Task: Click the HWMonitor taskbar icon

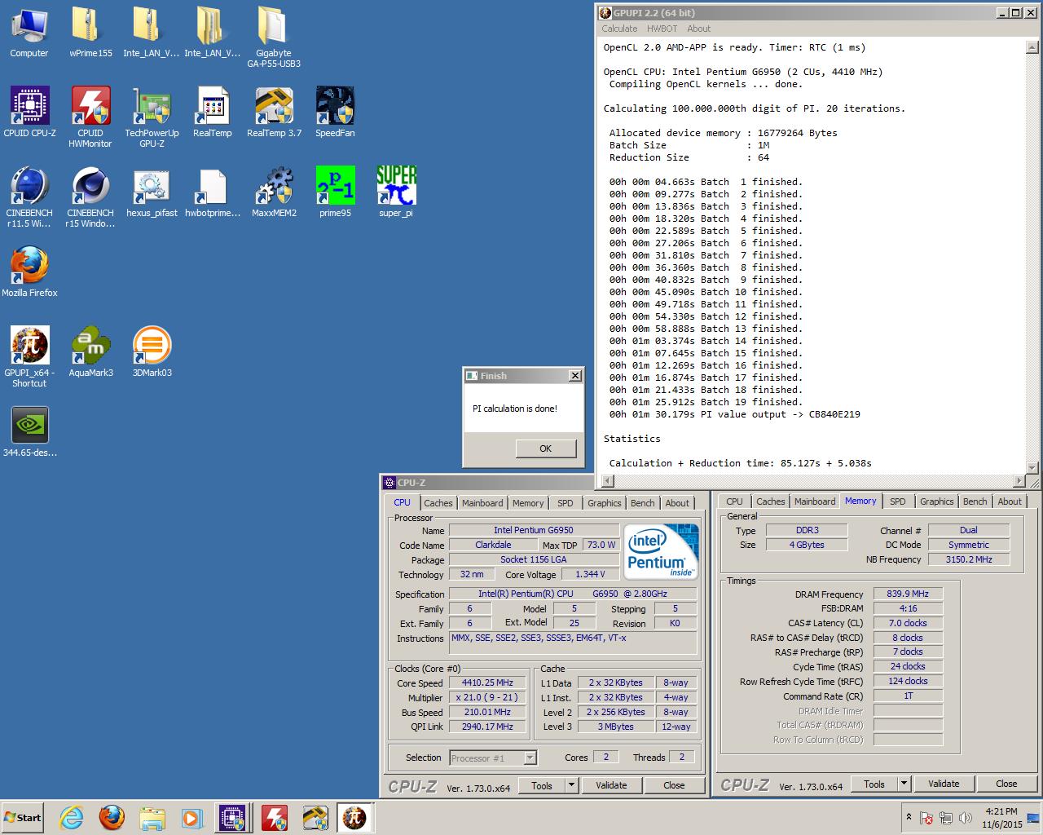Action: [x=274, y=817]
